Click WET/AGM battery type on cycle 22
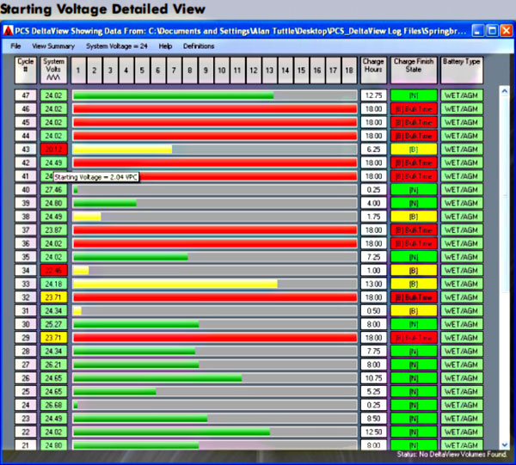The image size is (516, 465). [461, 431]
